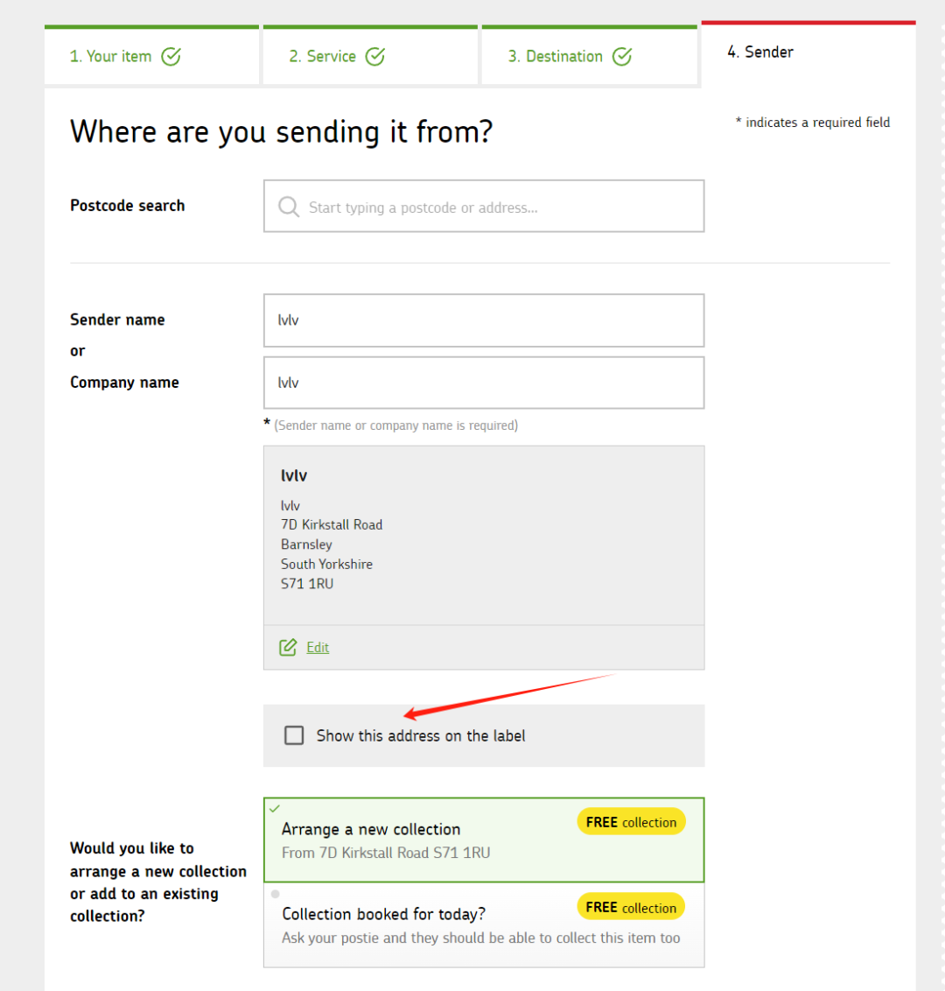Click the Edit link for the address
The width and height of the screenshot is (945, 991).
(318, 647)
